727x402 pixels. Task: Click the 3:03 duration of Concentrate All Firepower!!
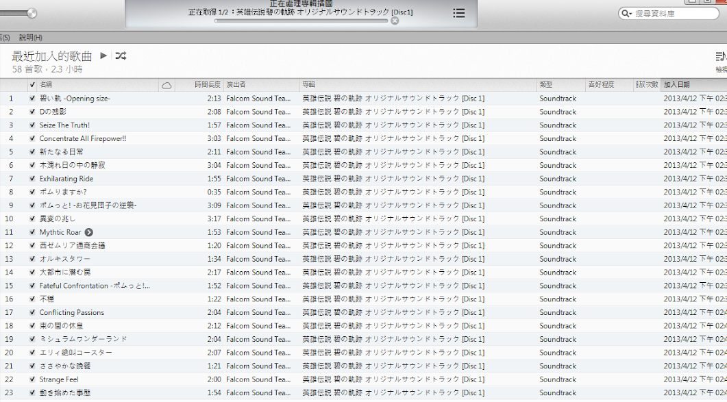(x=214, y=138)
